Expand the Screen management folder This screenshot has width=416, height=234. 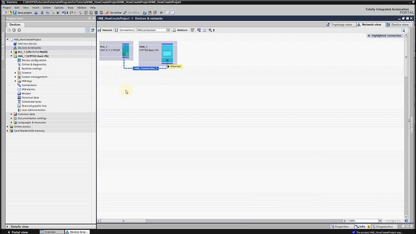coord(15,77)
